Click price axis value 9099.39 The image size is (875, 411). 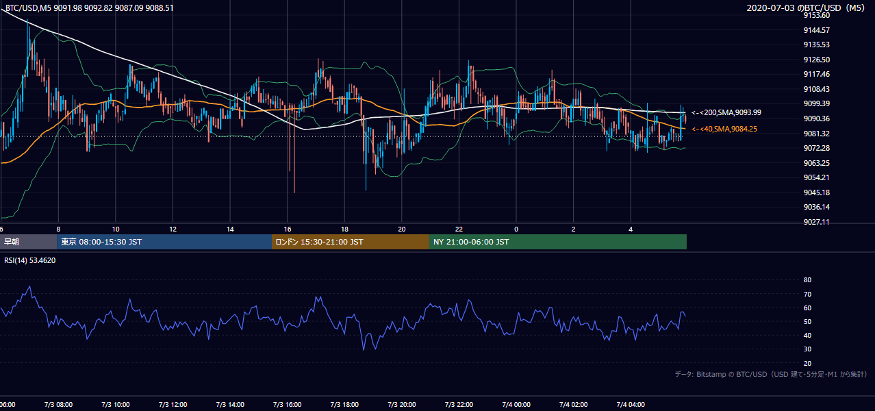(x=816, y=103)
